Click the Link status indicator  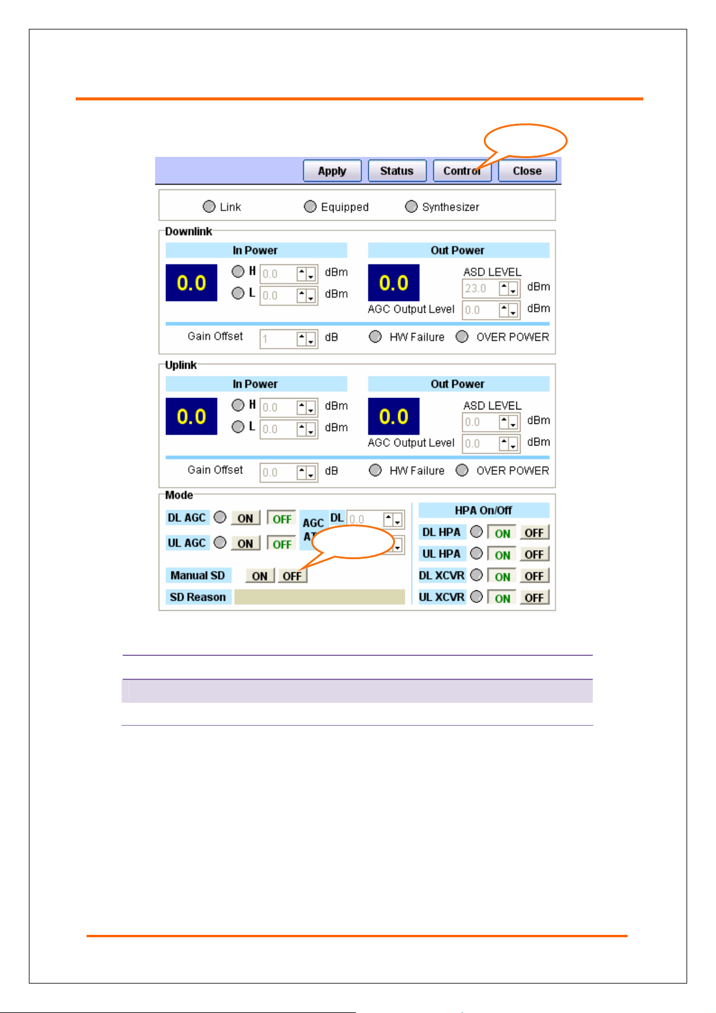pyautogui.click(x=209, y=207)
